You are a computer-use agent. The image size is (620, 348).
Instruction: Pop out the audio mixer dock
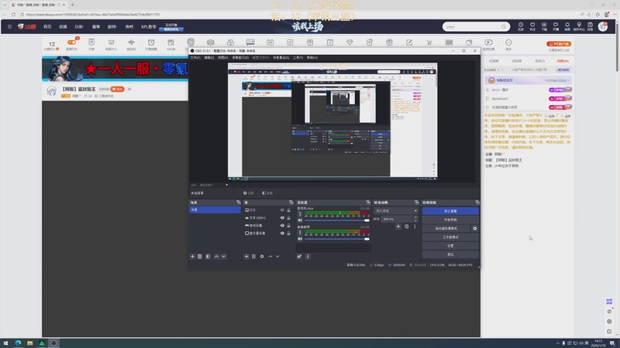368,203
